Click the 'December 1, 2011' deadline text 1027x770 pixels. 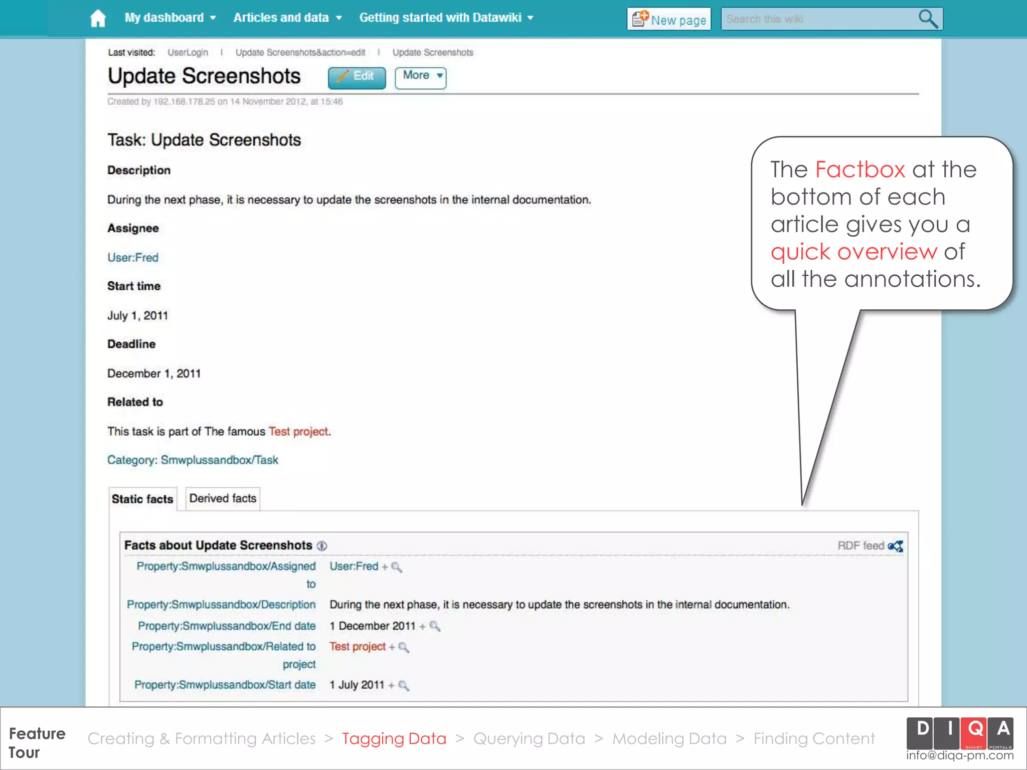(x=154, y=374)
